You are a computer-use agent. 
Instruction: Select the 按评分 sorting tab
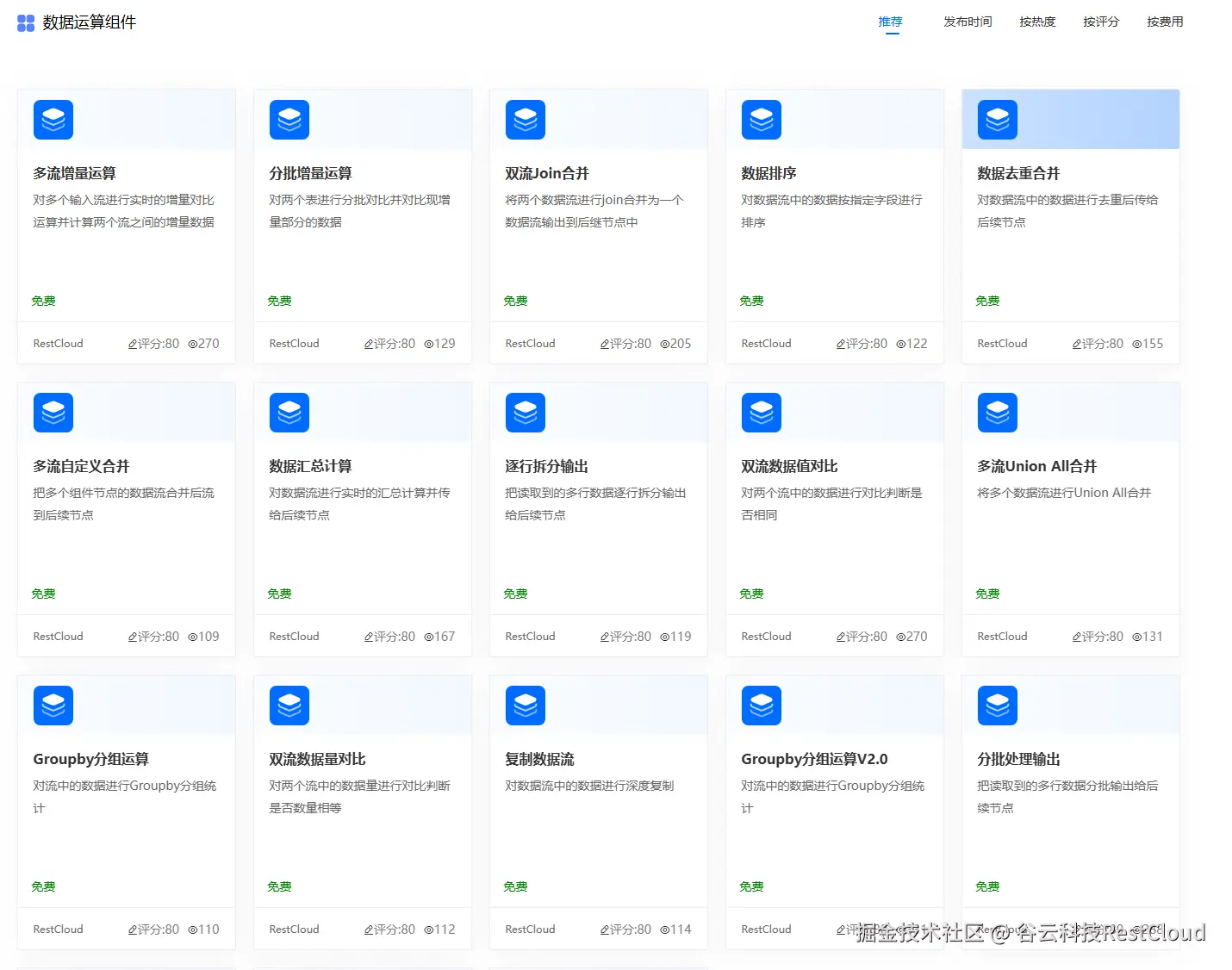click(x=1100, y=22)
